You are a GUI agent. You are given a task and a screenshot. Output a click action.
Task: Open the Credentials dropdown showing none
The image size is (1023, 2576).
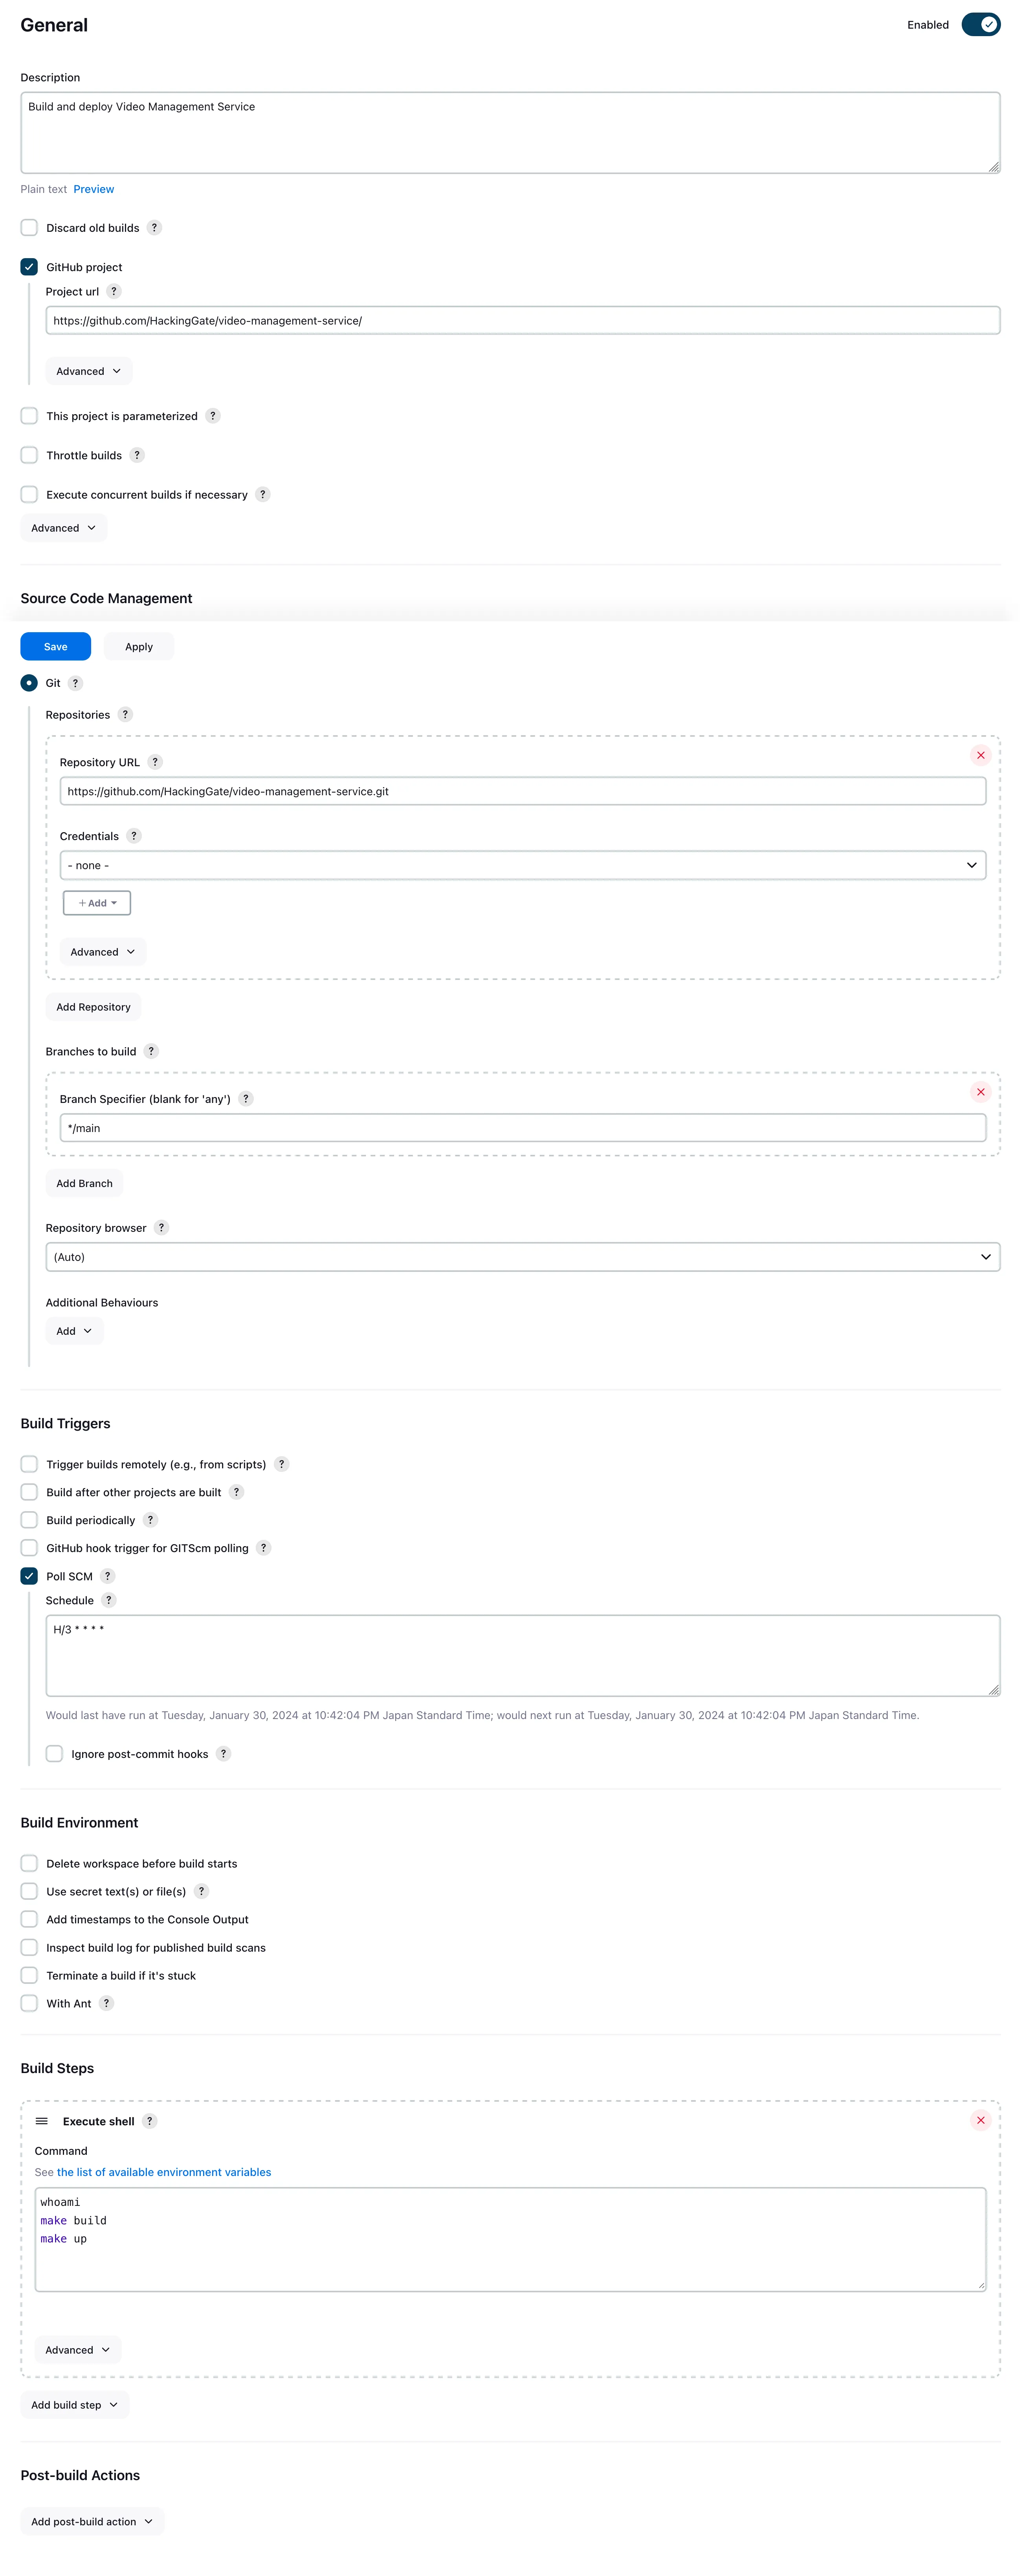[523, 865]
